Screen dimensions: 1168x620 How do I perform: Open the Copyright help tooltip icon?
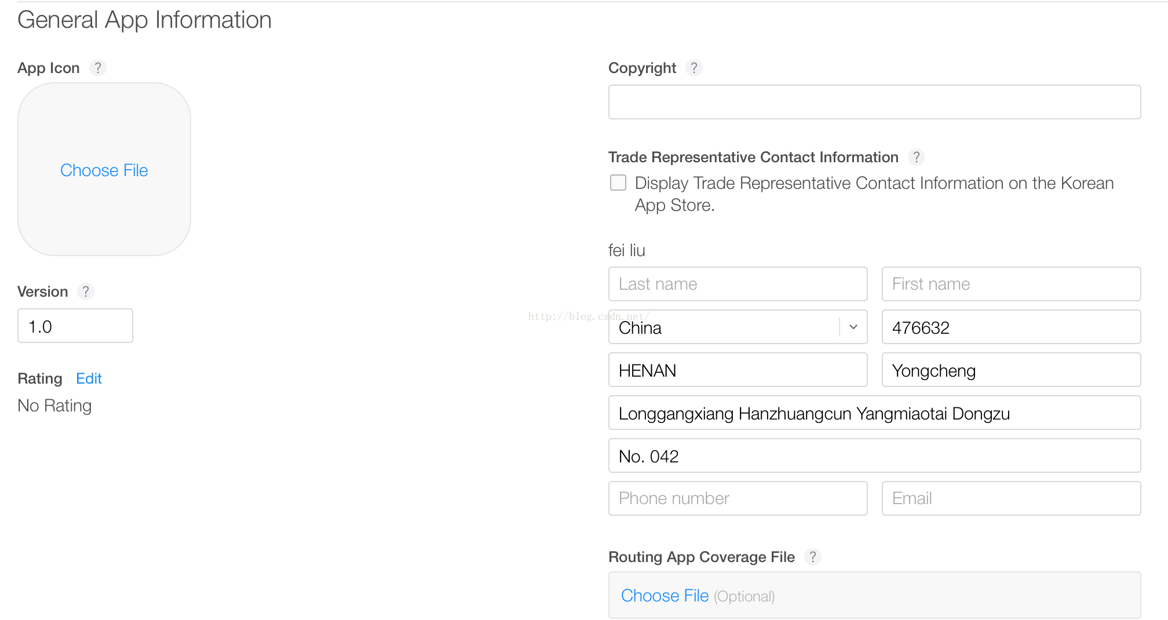click(x=694, y=68)
